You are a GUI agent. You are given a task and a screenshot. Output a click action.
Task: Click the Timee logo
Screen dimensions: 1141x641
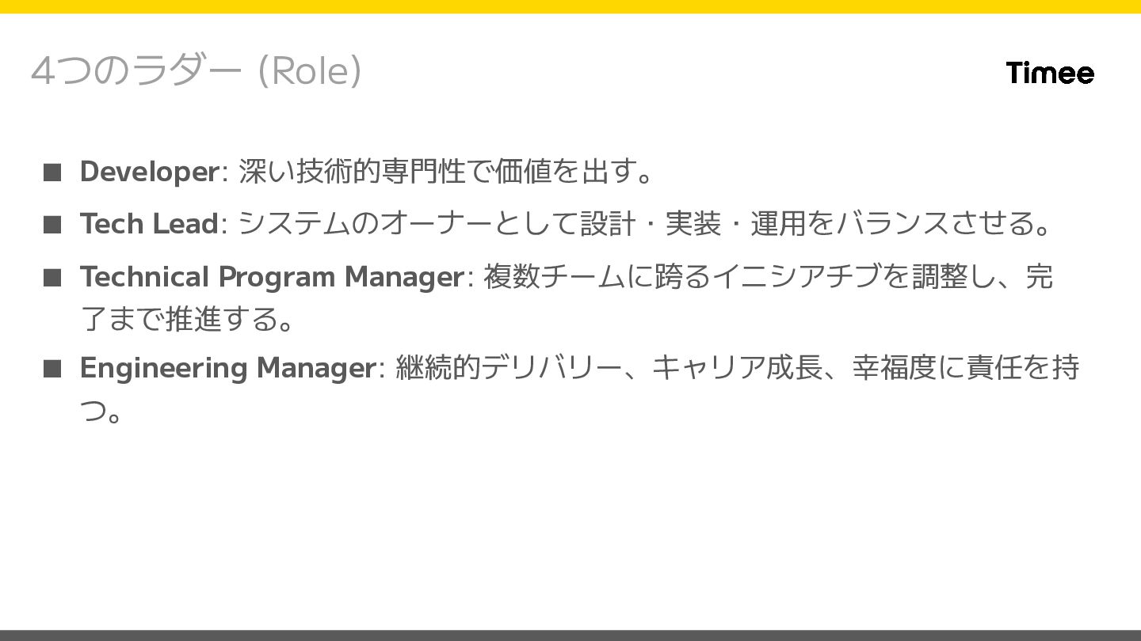[x=1049, y=73]
